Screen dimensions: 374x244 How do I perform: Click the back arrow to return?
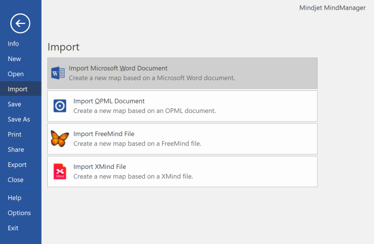pyautogui.click(x=20, y=23)
